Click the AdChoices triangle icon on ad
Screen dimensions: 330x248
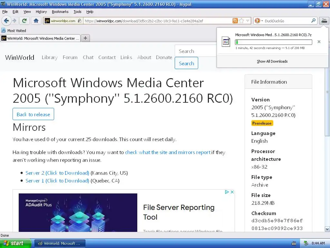[227, 192]
